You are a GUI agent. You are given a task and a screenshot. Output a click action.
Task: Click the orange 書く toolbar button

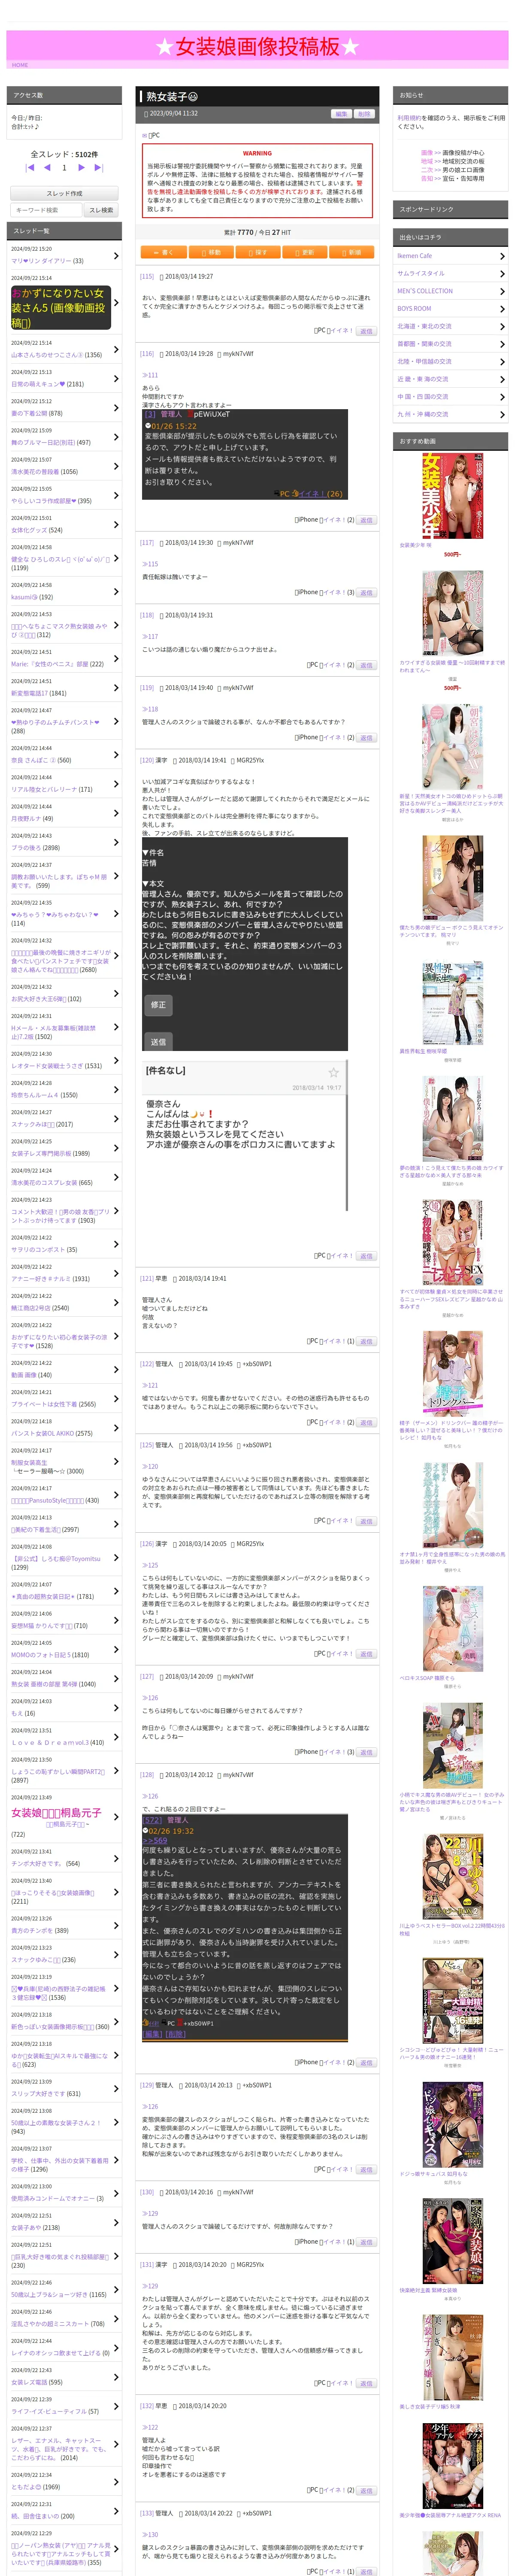[164, 252]
